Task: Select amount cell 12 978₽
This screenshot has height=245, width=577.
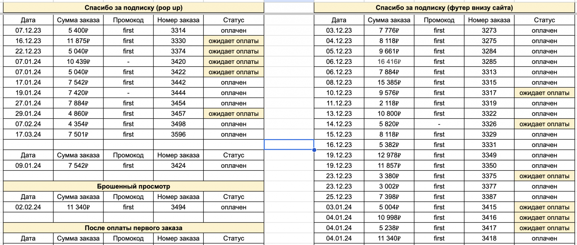Action: coord(389,155)
